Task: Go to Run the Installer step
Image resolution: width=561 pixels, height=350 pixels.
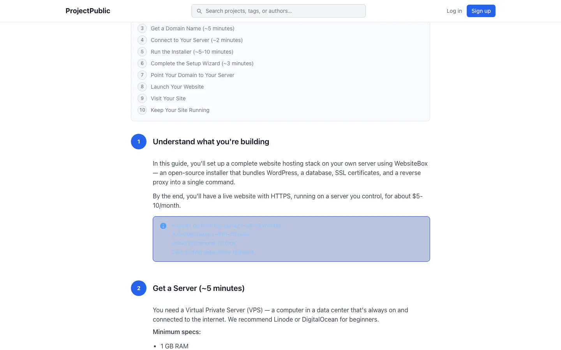Action: (x=192, y=52)
